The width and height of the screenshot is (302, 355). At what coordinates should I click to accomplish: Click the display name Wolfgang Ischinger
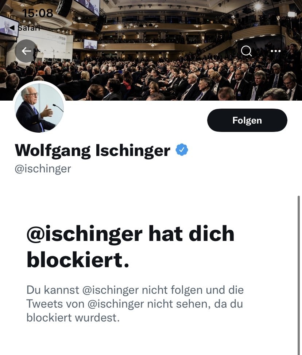click(x=93, y=150)
